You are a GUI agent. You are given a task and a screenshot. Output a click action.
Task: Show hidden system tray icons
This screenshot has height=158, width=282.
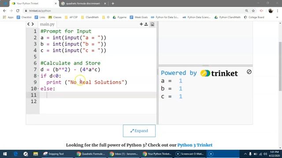245,154
